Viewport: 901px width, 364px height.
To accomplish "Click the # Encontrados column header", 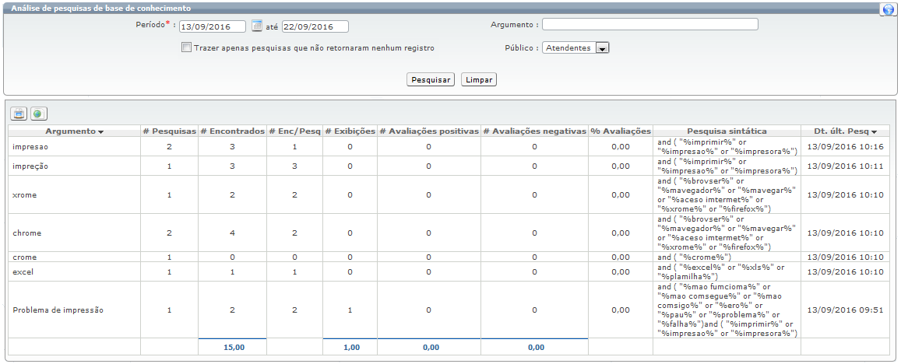I will click(x=232, y=131).
